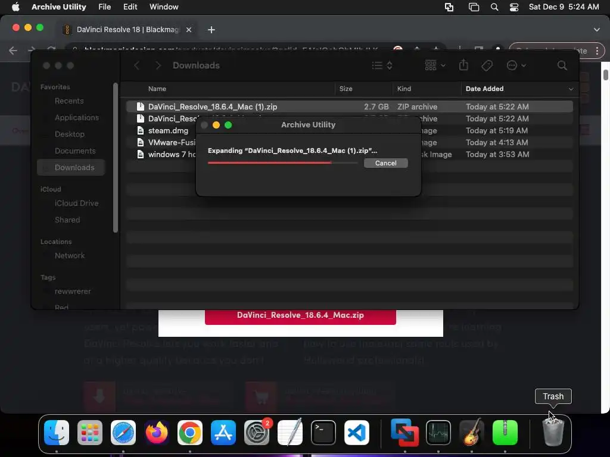Click Finder share toolbar icon
Image resolution: width=610 pixels, height=457 pixels.
point(463,65)
